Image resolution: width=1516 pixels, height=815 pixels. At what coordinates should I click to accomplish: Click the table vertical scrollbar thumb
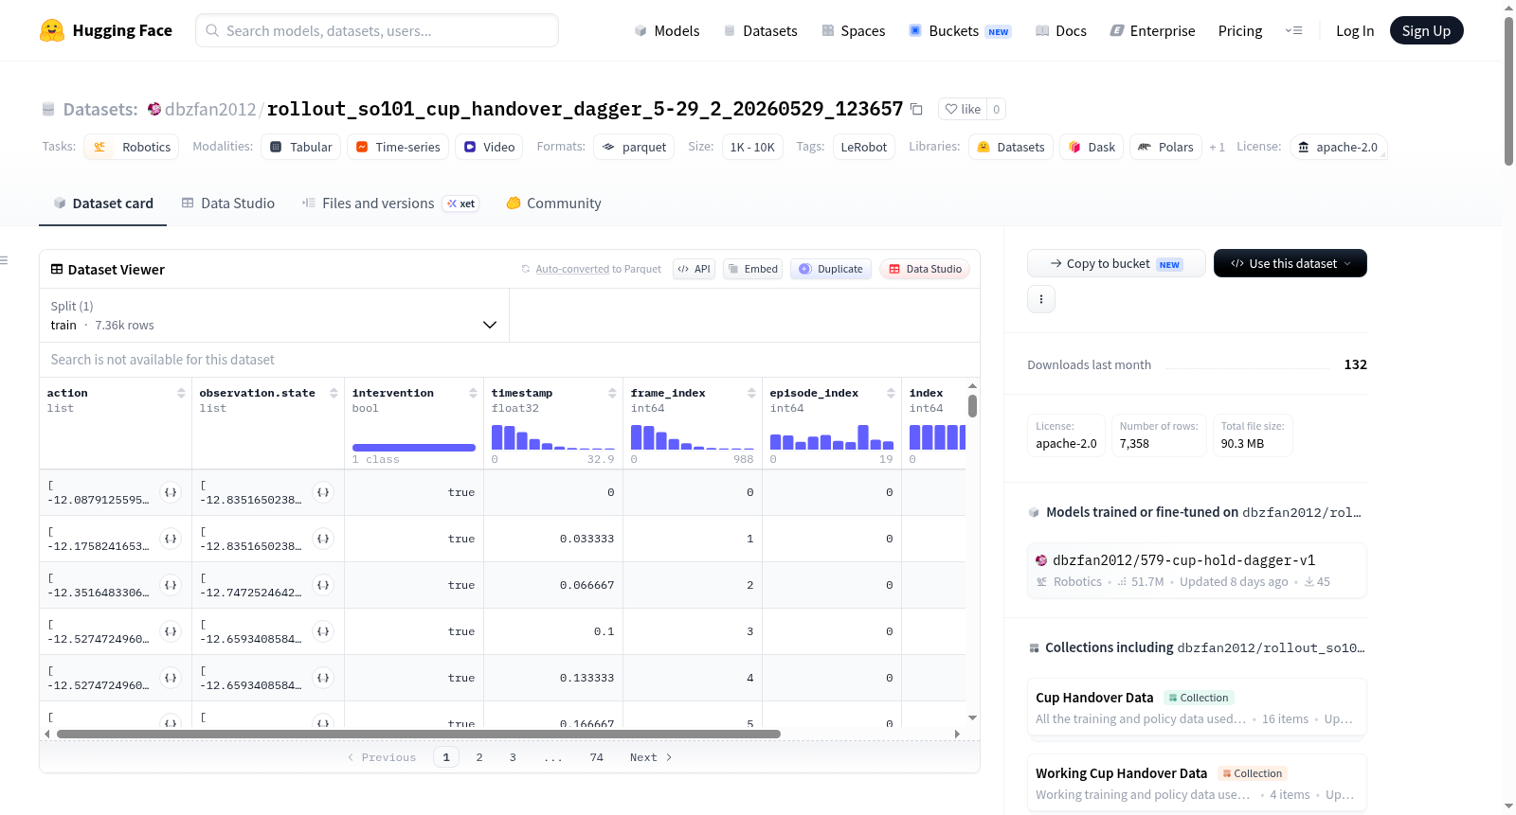(x=972, y=406)
